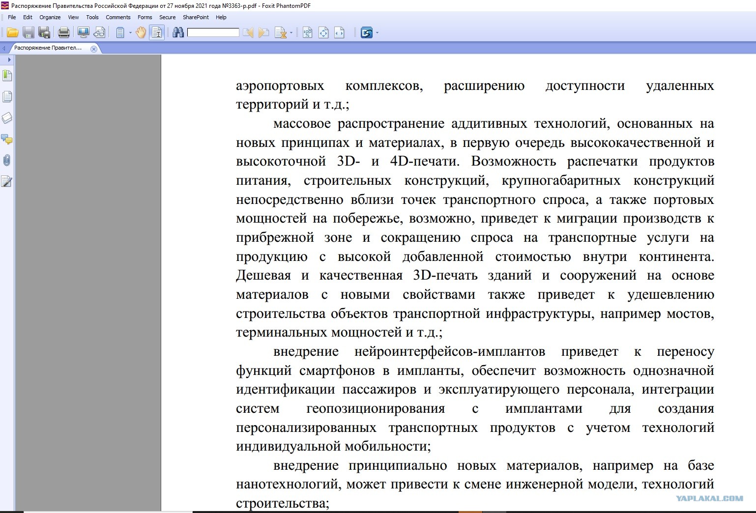
Task: Click the monitor screen toolbar icon
Action: coord(84,33)
